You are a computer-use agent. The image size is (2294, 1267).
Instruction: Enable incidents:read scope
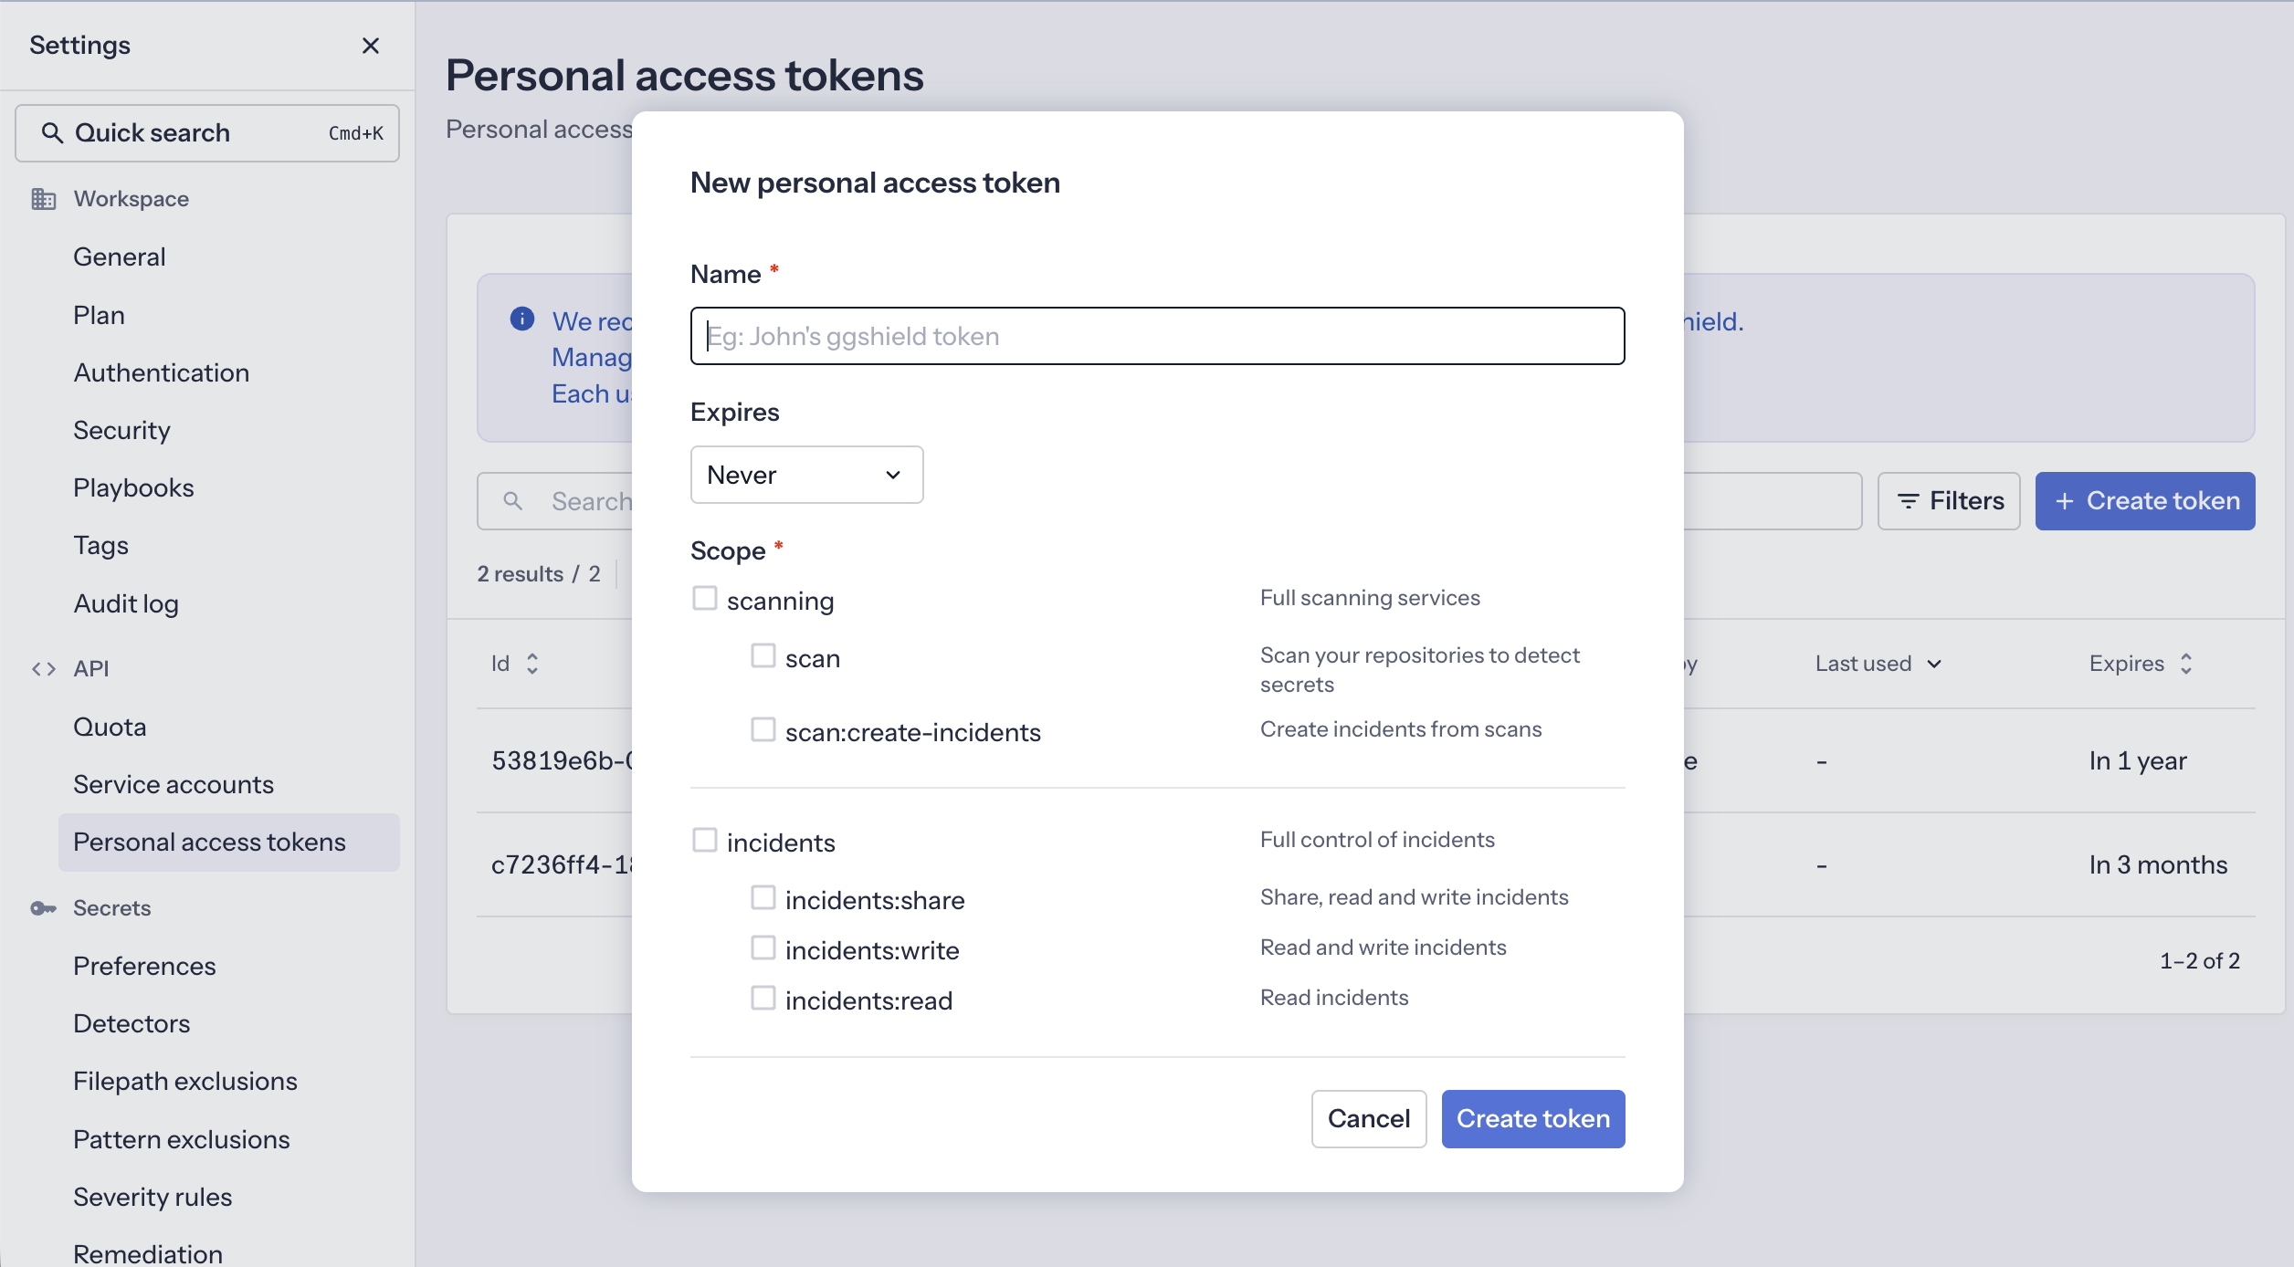click(763, 999)
